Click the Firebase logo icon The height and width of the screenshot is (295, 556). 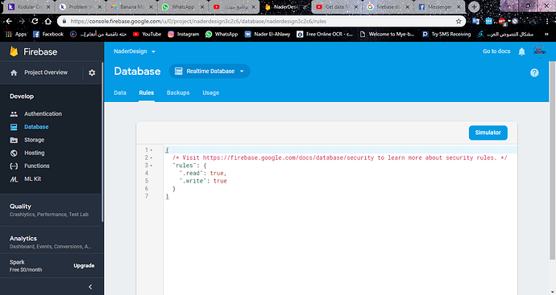14,51
